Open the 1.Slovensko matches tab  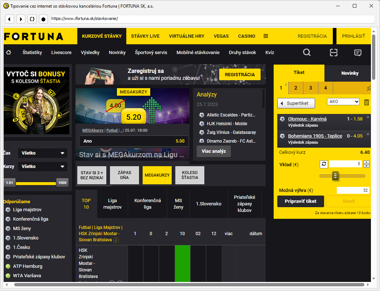tap(209, 204)
